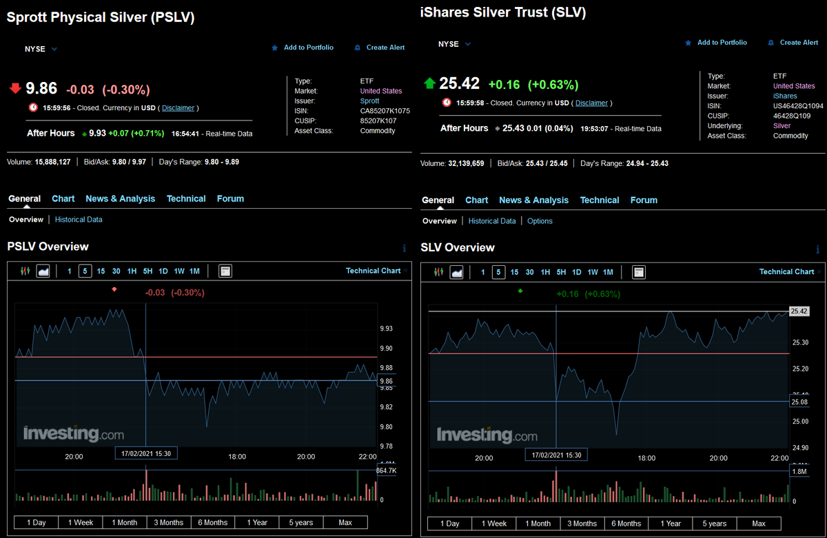Open Technical Chart link for PSLV
This screenshot has width=827, height=538.
pos(373,271)
